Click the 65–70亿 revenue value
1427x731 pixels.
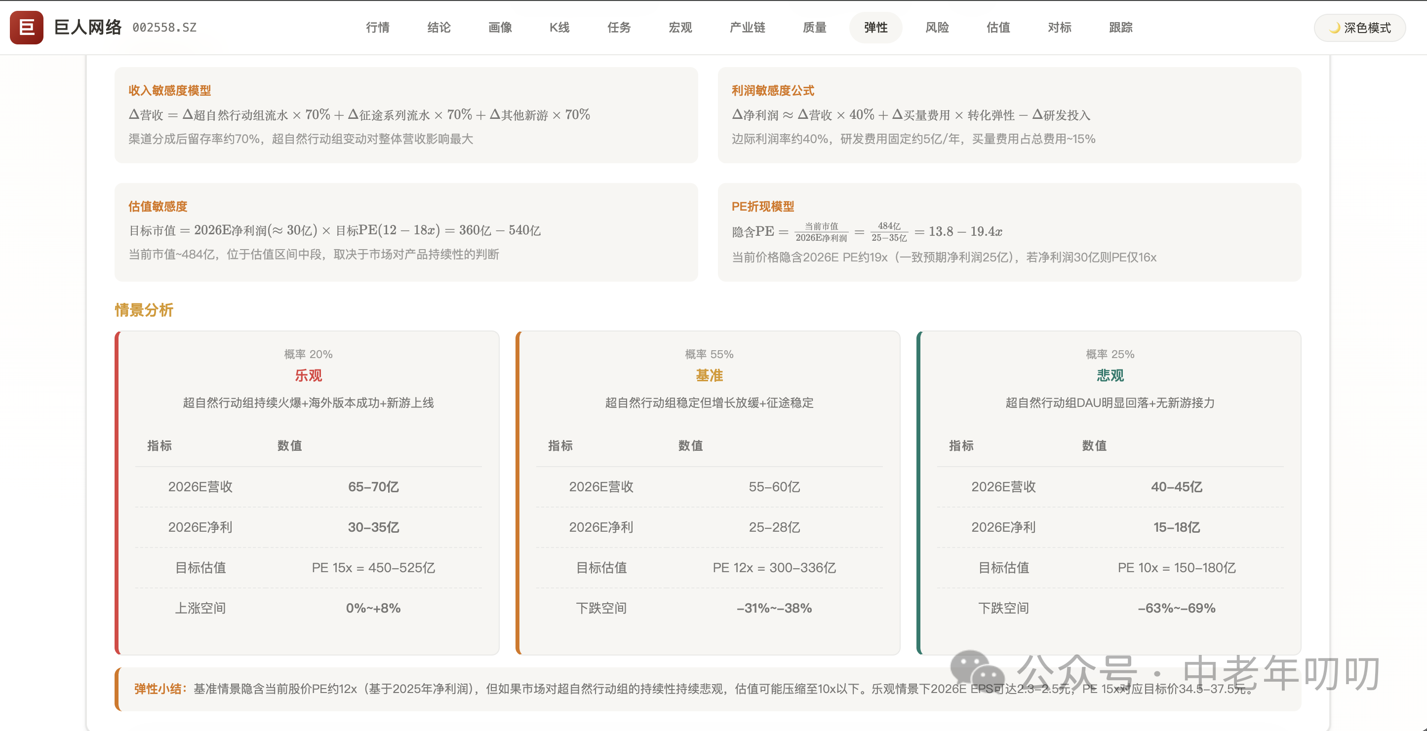[373, 487]
